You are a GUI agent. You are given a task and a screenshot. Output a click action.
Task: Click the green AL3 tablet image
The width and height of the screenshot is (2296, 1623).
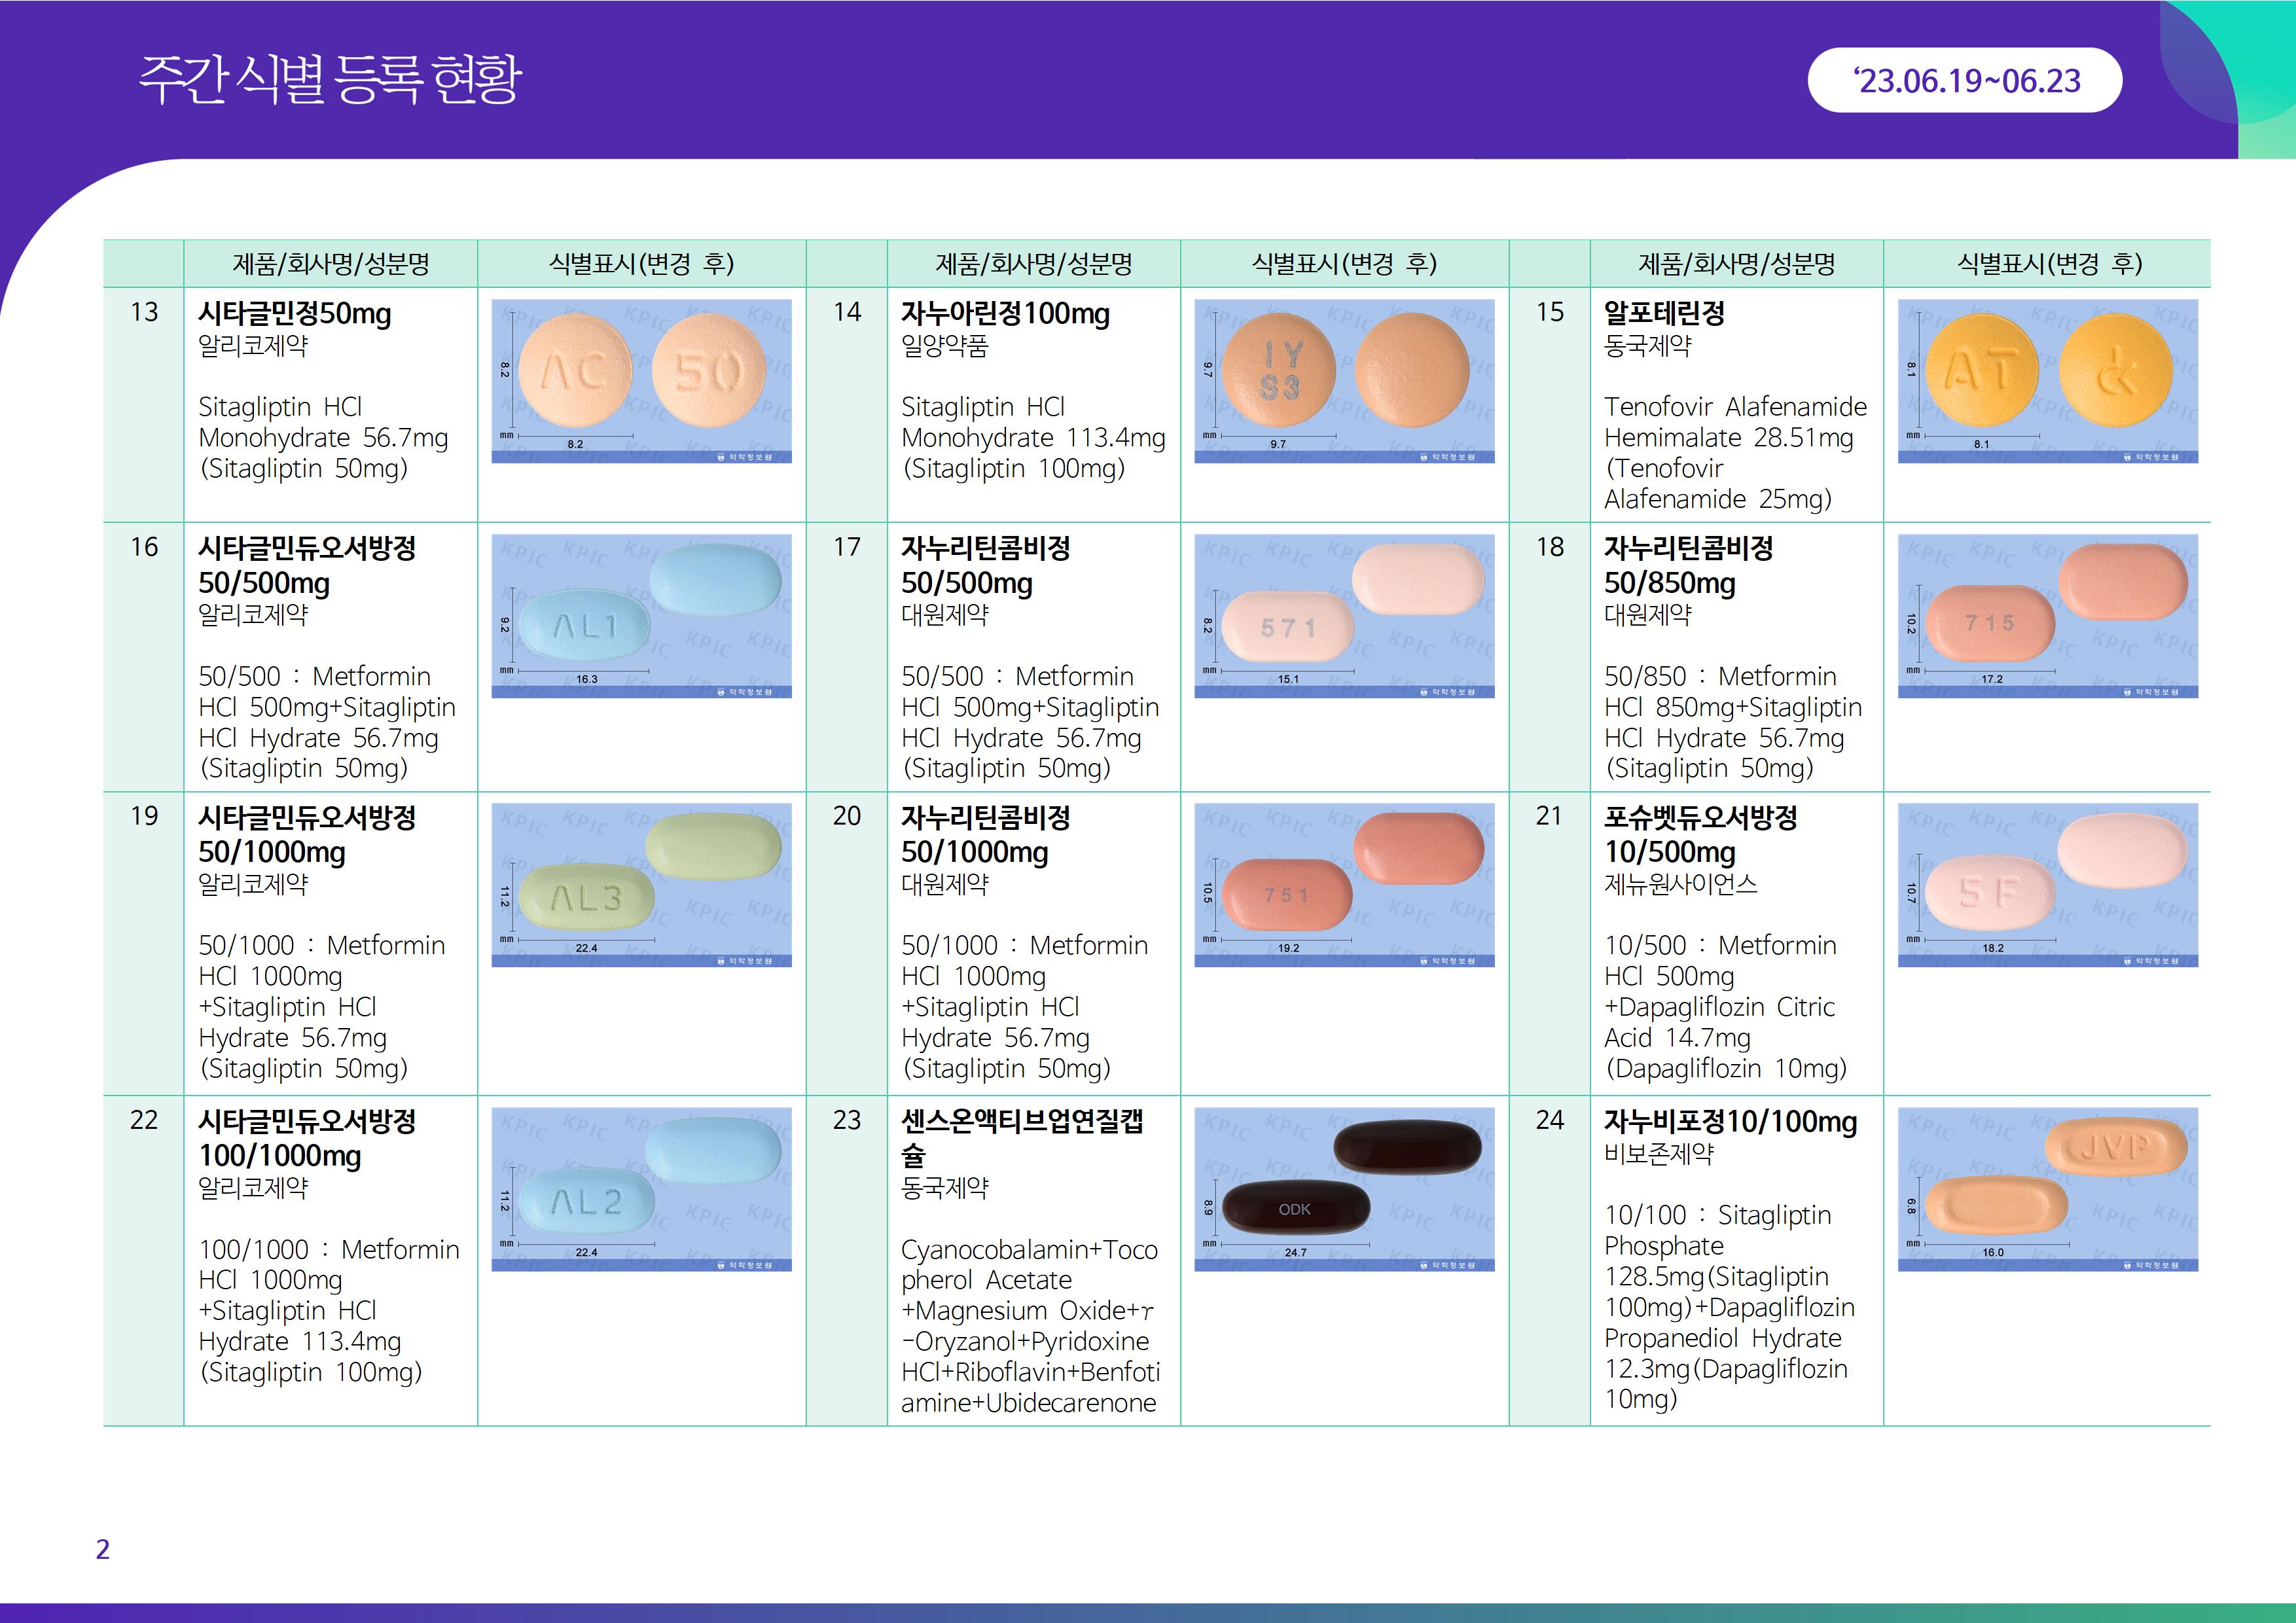coord(641,884)
